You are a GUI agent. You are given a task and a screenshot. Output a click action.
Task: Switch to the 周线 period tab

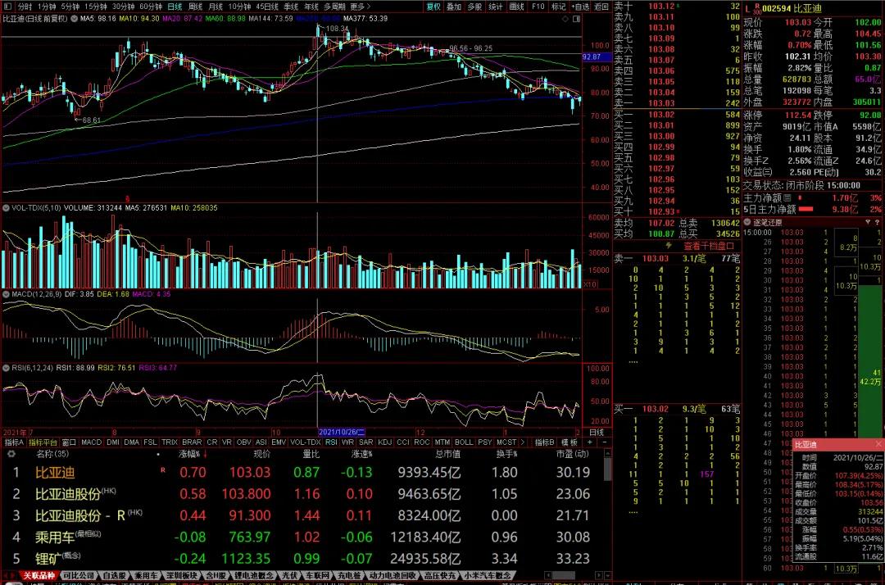coord(195,6)
